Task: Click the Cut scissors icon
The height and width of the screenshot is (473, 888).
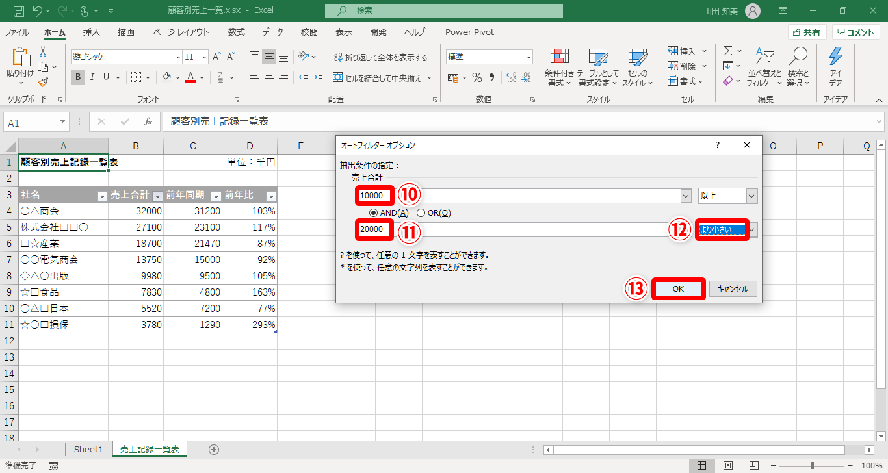Action: point(43,52)
